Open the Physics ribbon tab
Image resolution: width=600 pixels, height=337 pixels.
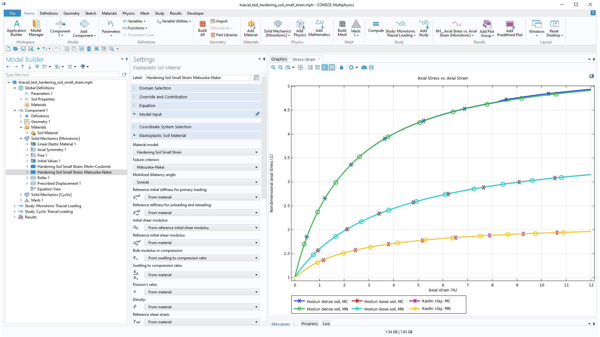tap(128, 13)
